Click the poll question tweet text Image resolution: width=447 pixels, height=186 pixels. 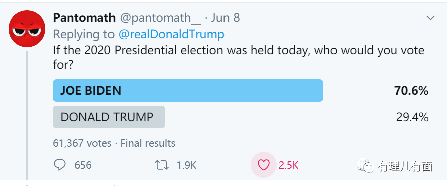pos(239,57)
